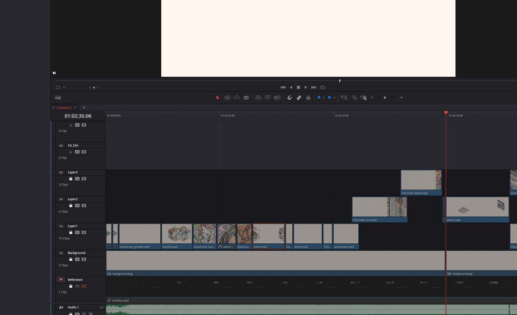Click the Overwrite Clip icon
Screen dimensions: 517x315
[268, 98]
